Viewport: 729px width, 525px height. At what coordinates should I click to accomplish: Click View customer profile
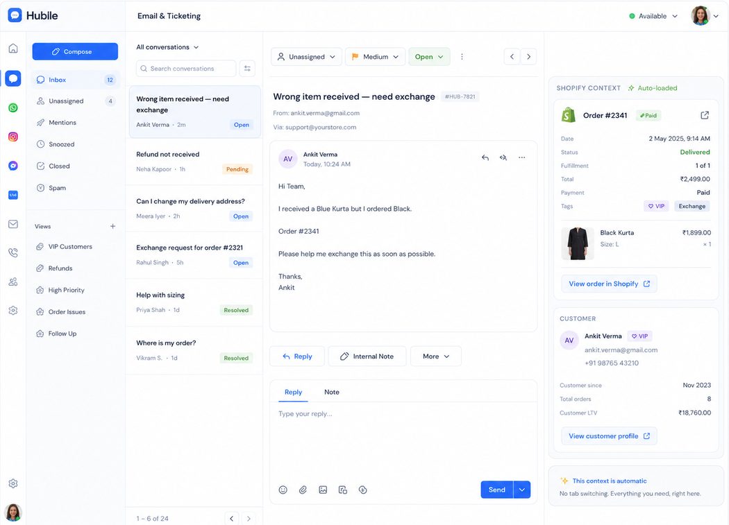pyautogui.click(x=609, y=436)
